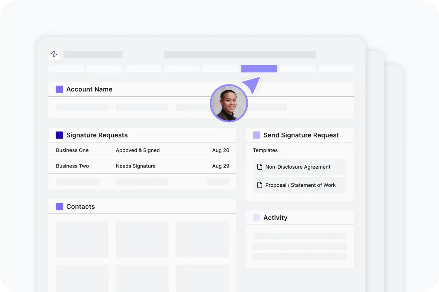Open the Business One request row
Viewport: 439px width, 292px height.
click(x=142, y=150)
